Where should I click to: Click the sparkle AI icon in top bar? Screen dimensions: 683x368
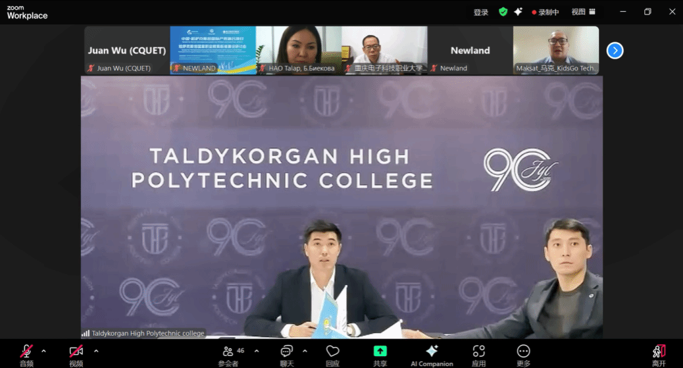click(x=519, y=12)
